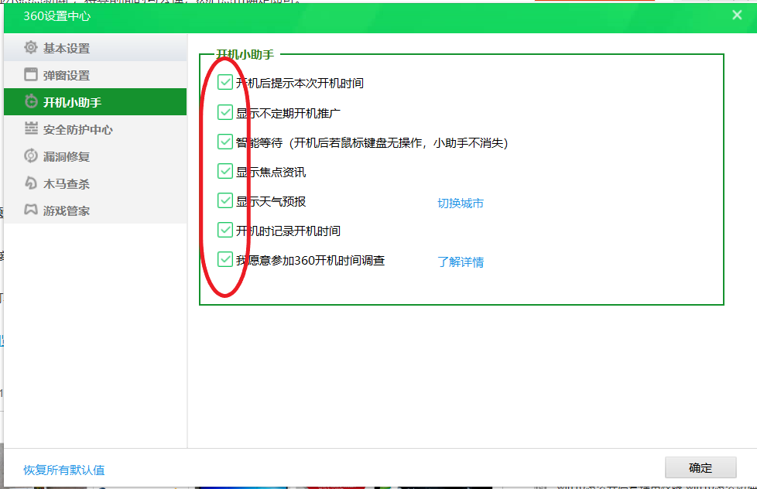Uncheck 我愿意参加360开机时间调查 checkbox
757x489 pixels.
pyautogui.click(x=225, y=260)
